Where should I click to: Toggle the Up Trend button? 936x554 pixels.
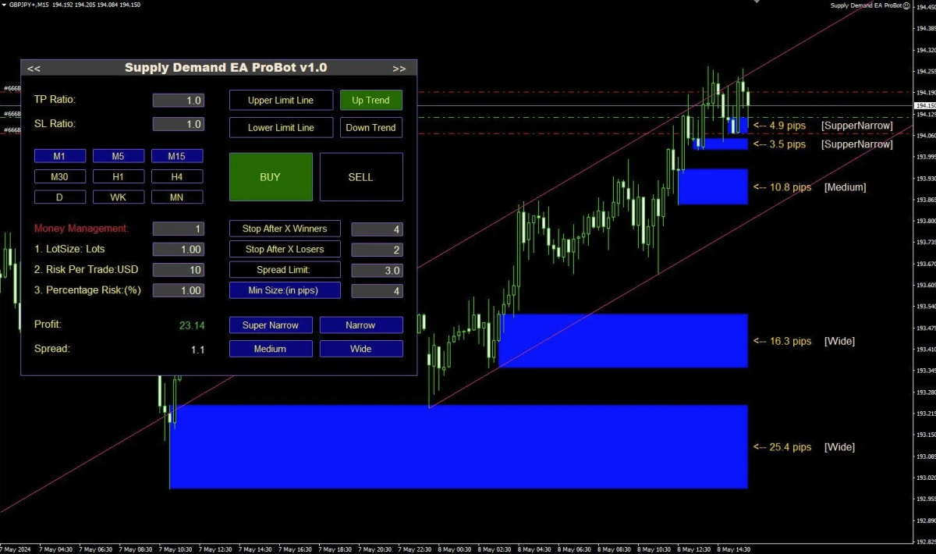pyautogui.click(x=370, y=100)
